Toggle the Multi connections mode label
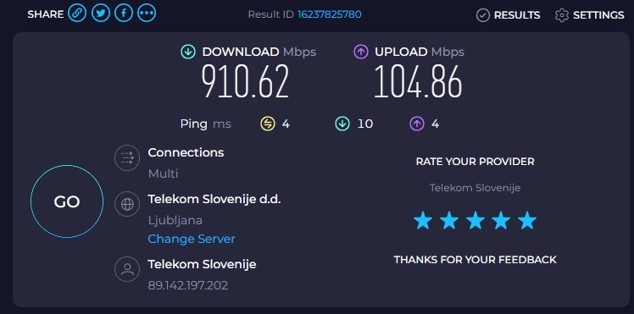 tap(163, 174)
